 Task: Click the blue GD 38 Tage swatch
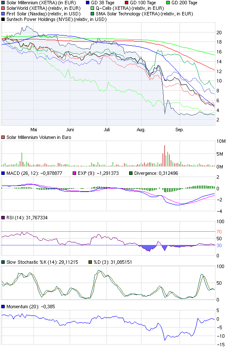[88, 3]
